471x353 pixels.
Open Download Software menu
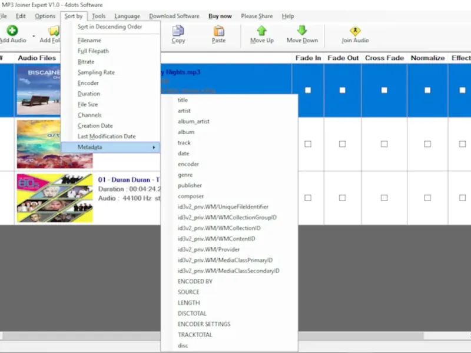click(x=174, y=16)
